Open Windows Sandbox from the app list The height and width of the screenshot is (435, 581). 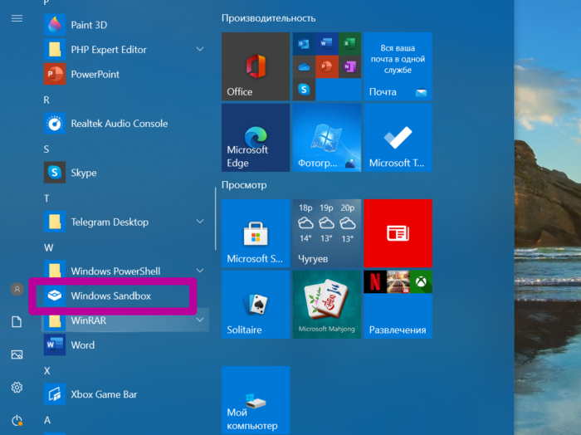(x=110, y=296)
